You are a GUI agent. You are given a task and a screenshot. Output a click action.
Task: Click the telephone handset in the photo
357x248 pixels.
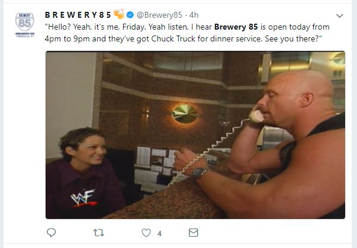[256, 116]
